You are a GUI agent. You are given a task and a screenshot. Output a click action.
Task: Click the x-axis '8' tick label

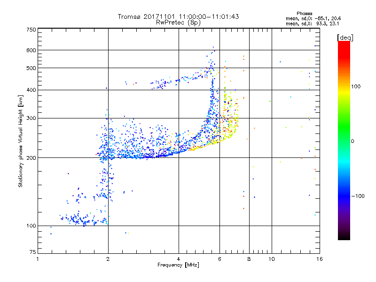tap(249, 259)
